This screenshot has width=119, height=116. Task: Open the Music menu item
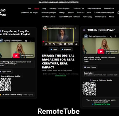(111, 17)
